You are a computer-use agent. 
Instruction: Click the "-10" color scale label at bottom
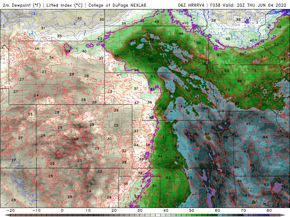point(36,210)
